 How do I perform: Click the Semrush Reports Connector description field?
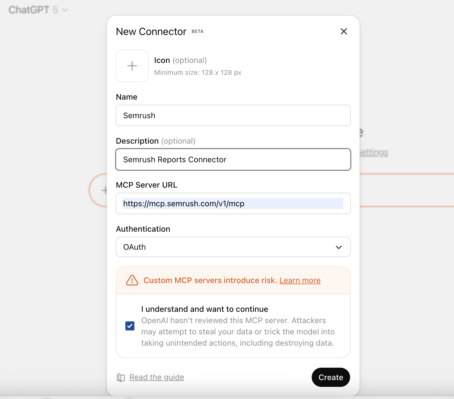coord(233,159)
